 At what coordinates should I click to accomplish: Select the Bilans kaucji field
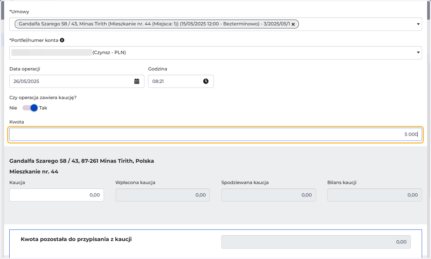tap(375, 195)
